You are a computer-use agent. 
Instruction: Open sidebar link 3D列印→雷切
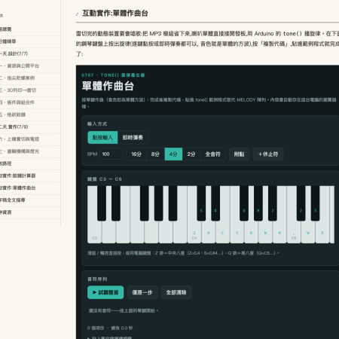[29, 90]
